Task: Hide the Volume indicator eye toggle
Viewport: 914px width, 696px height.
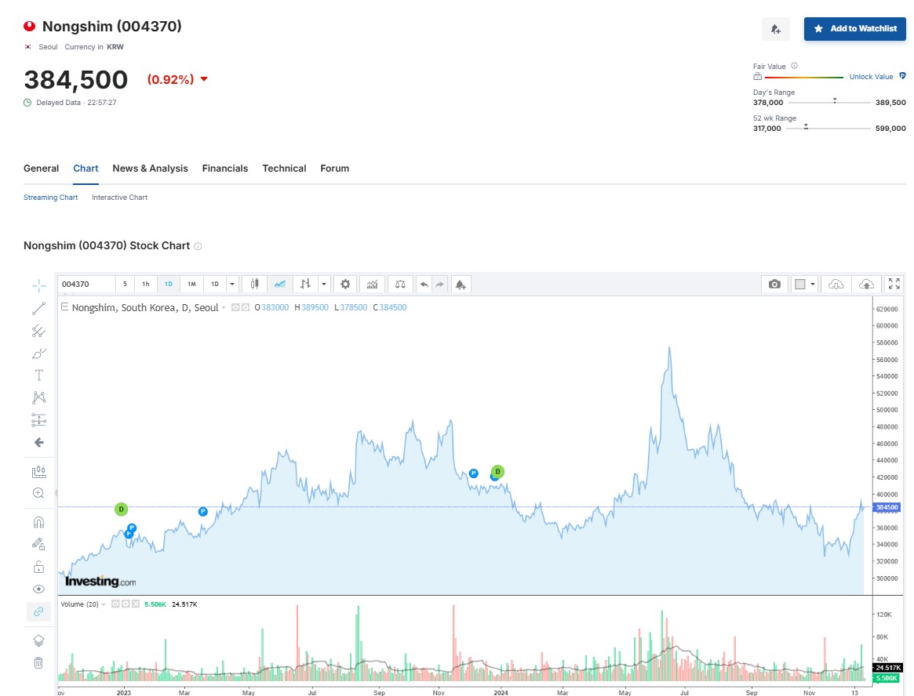Action: click(115, 604)
